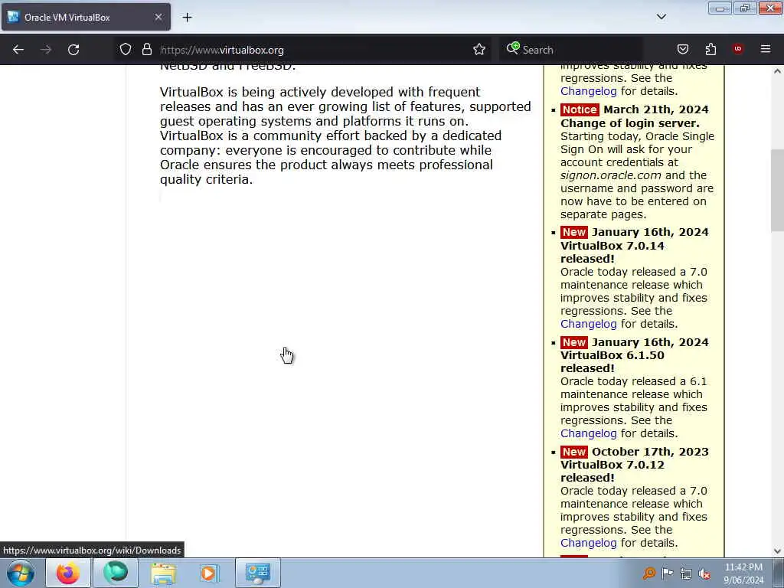Click New badge beside October 17th, 2023

coord(574,452)
